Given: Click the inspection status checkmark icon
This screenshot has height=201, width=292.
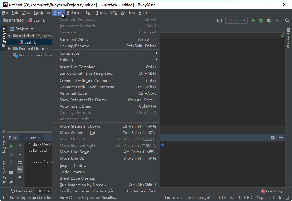Looking at the screenshot, I should click(x=283, y=35).
